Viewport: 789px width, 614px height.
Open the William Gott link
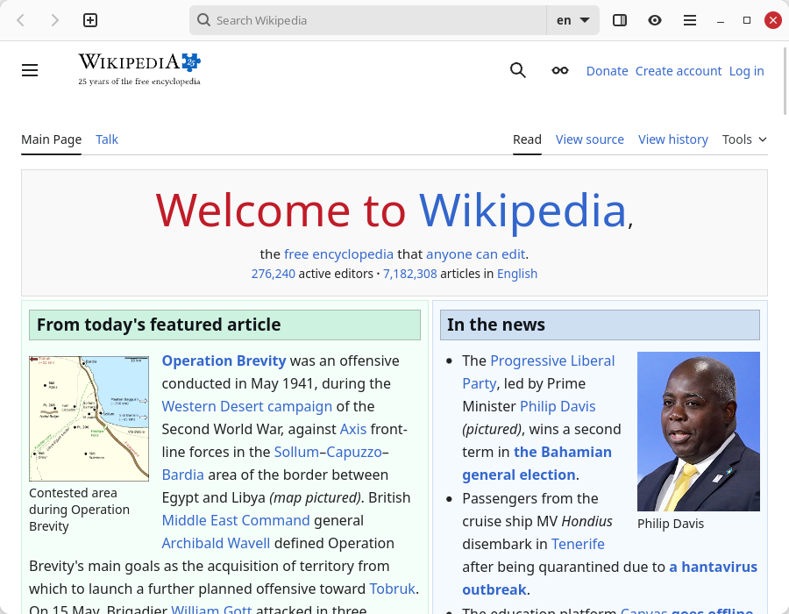click(x=211, y=609)
